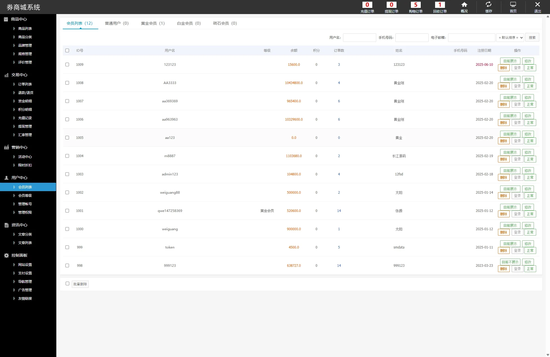Open the shopping orders counter badge
550x357 pixels.
(416, 5)
